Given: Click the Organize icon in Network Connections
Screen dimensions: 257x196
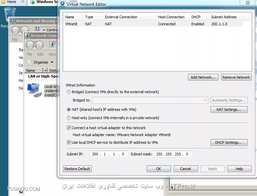Looking at the screenshot, I should [x=30, y=62].
